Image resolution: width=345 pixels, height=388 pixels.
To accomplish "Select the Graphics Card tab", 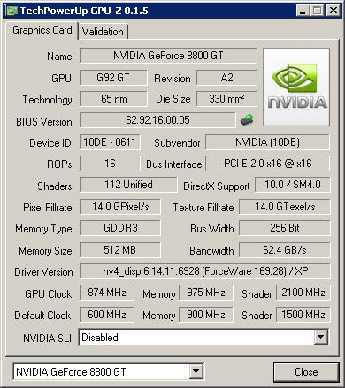I will (x=42, y=30).
